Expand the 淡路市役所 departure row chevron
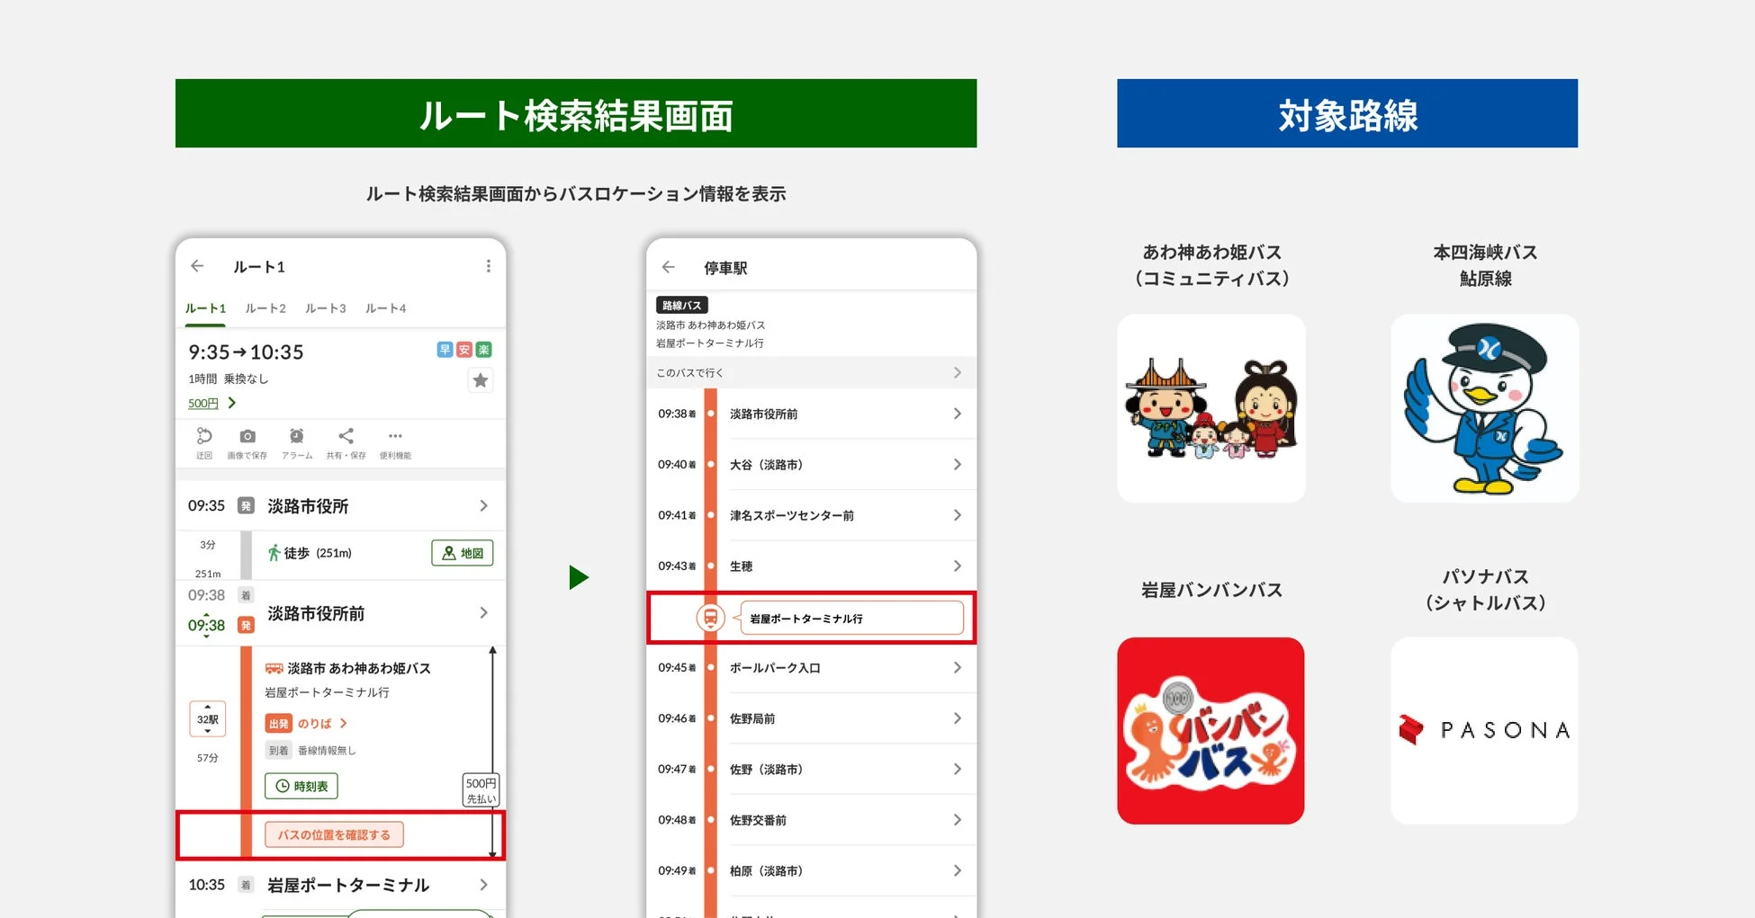This screenshot has width=1755, height=918. tap(483, 506)
